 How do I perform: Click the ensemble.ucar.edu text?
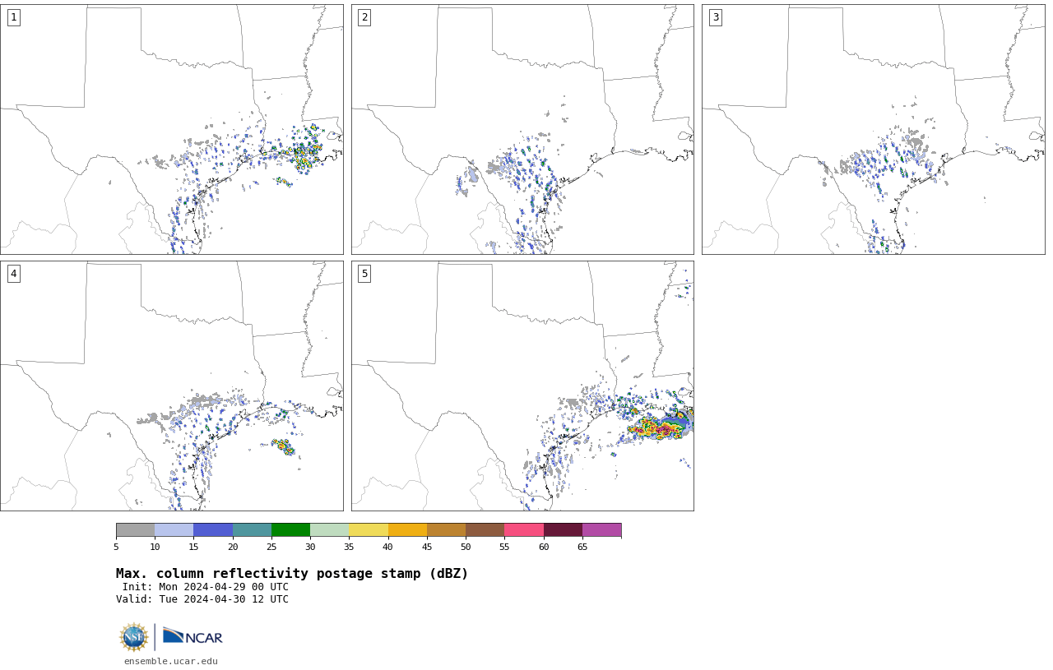click(x=171, y=661)
